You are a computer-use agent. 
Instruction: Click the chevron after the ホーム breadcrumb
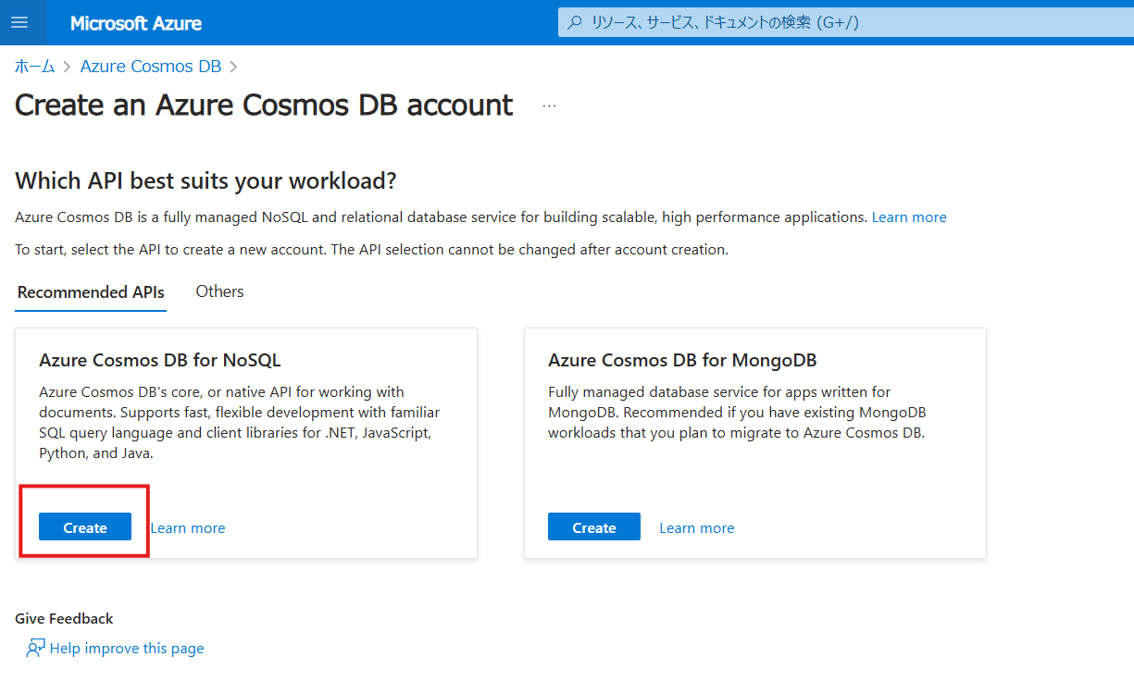(67, 67)
